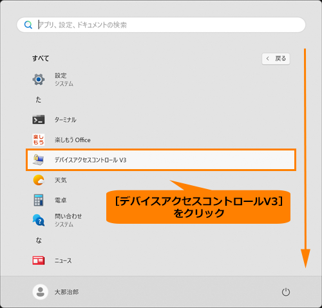Select the 電卓 label
The width and height of the screenshot is (322, 308).
(61, 200)
